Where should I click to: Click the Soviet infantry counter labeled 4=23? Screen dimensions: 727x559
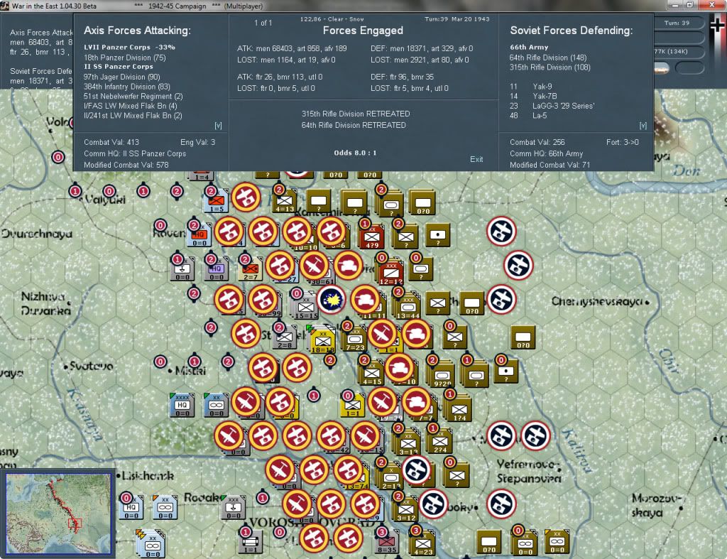tap(423, 542)
